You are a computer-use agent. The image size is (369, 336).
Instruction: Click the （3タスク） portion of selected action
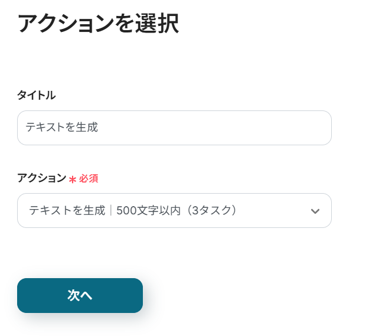point(210,210)
